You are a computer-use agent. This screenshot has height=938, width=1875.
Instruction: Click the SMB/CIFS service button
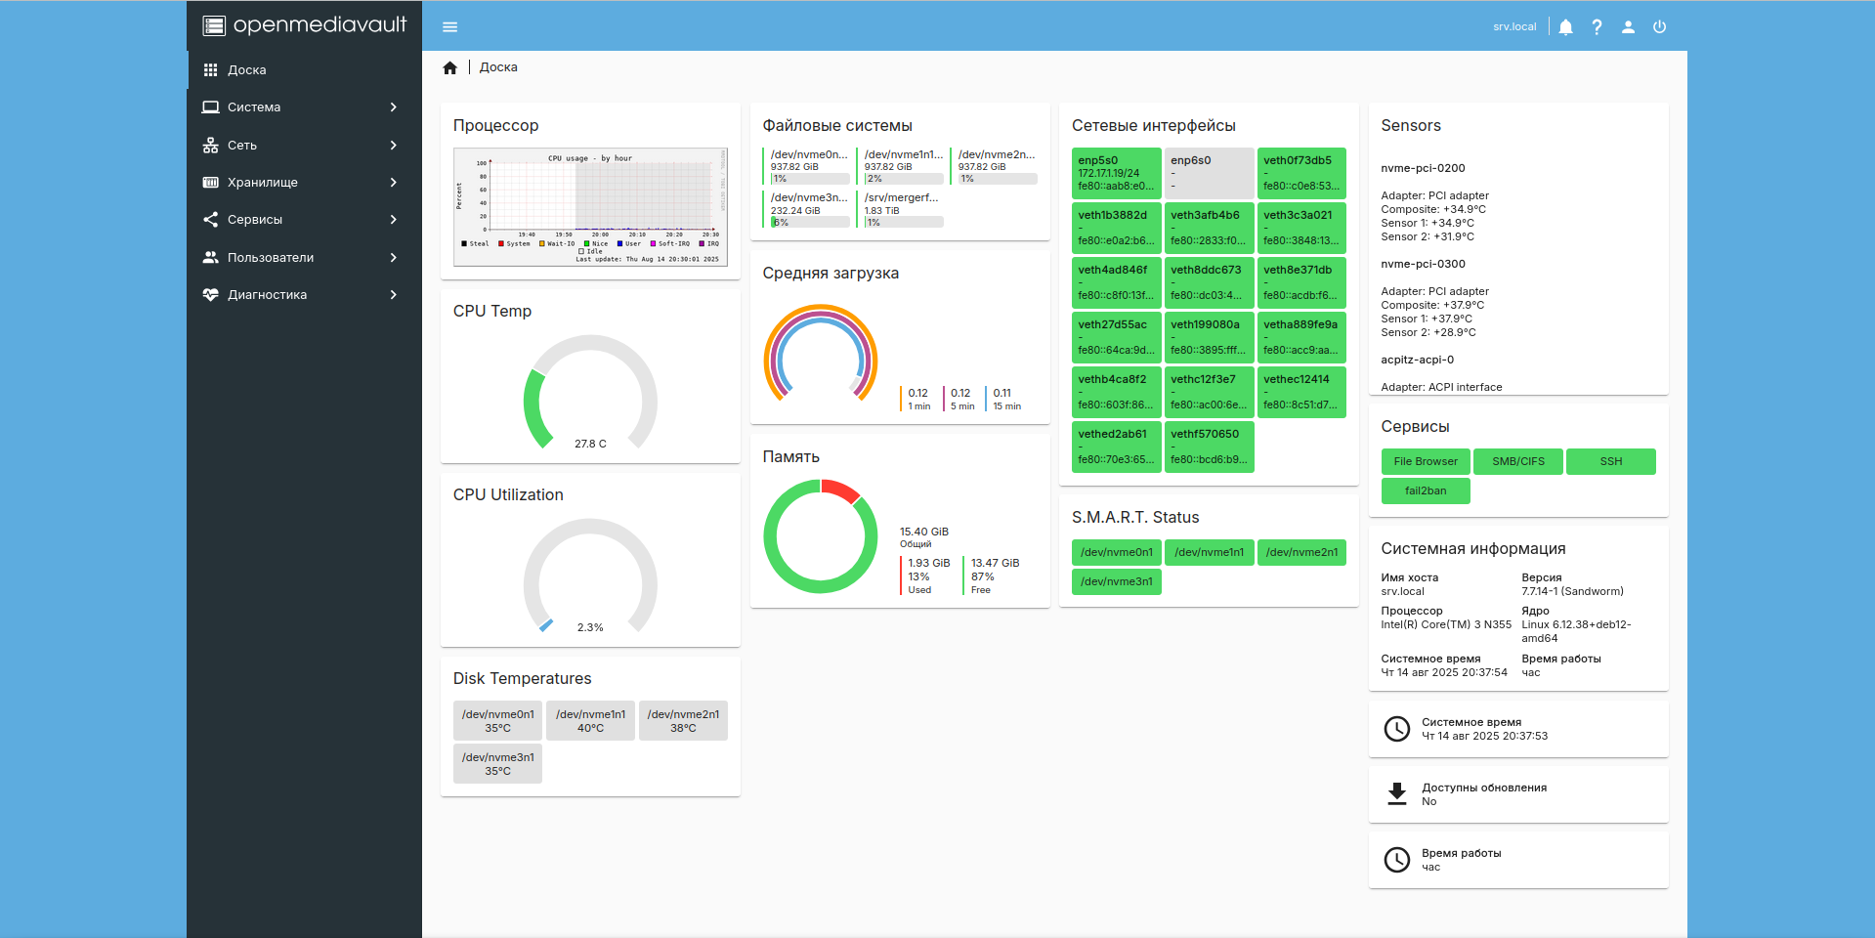point(1517,461)
